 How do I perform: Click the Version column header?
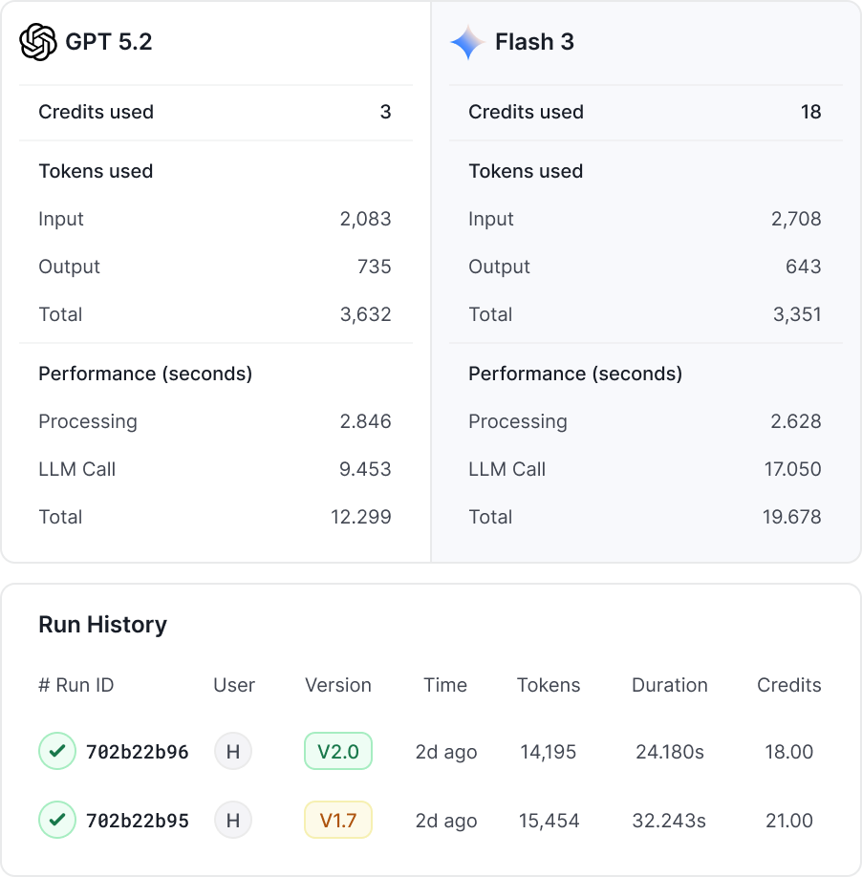tap(338, 685)
